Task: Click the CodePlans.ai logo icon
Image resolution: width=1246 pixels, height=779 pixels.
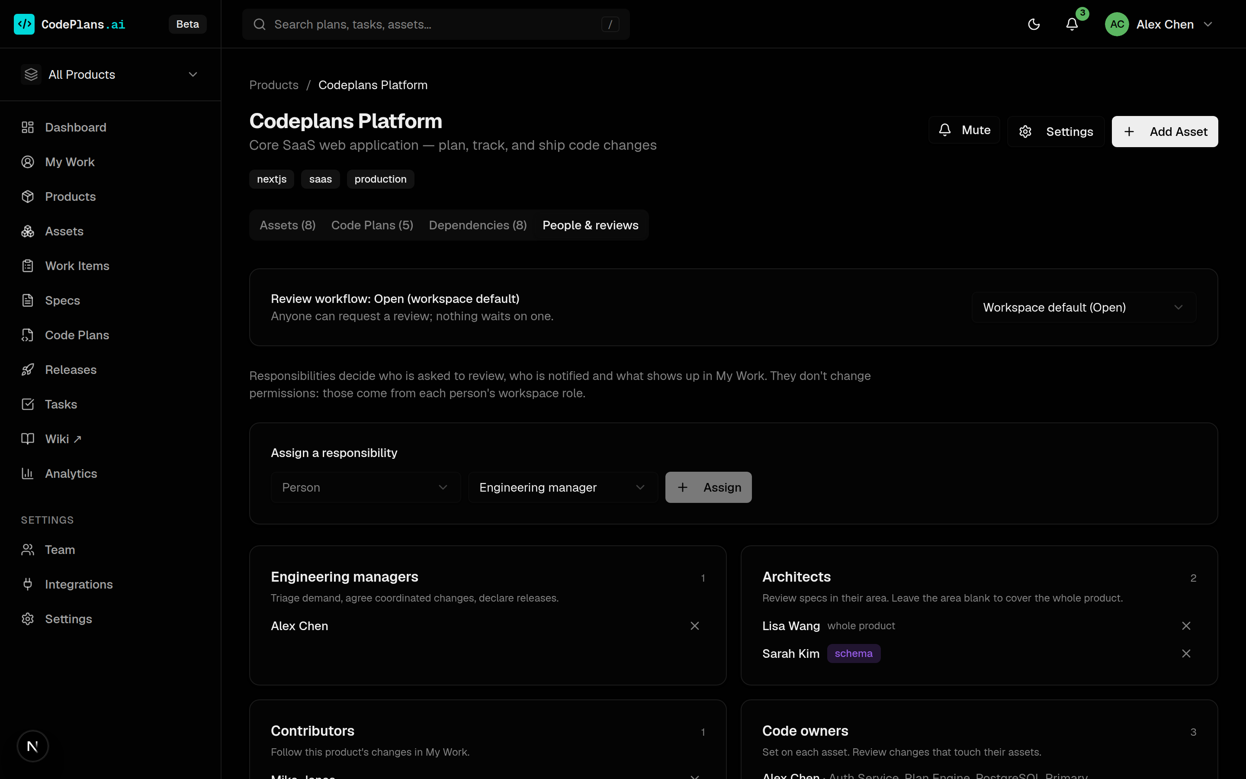Action: 24,24
